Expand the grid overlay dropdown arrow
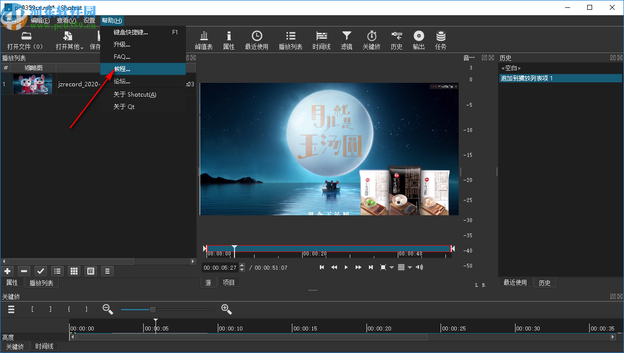The width and height of the screenshot is (624, 353). pos(410,268)
